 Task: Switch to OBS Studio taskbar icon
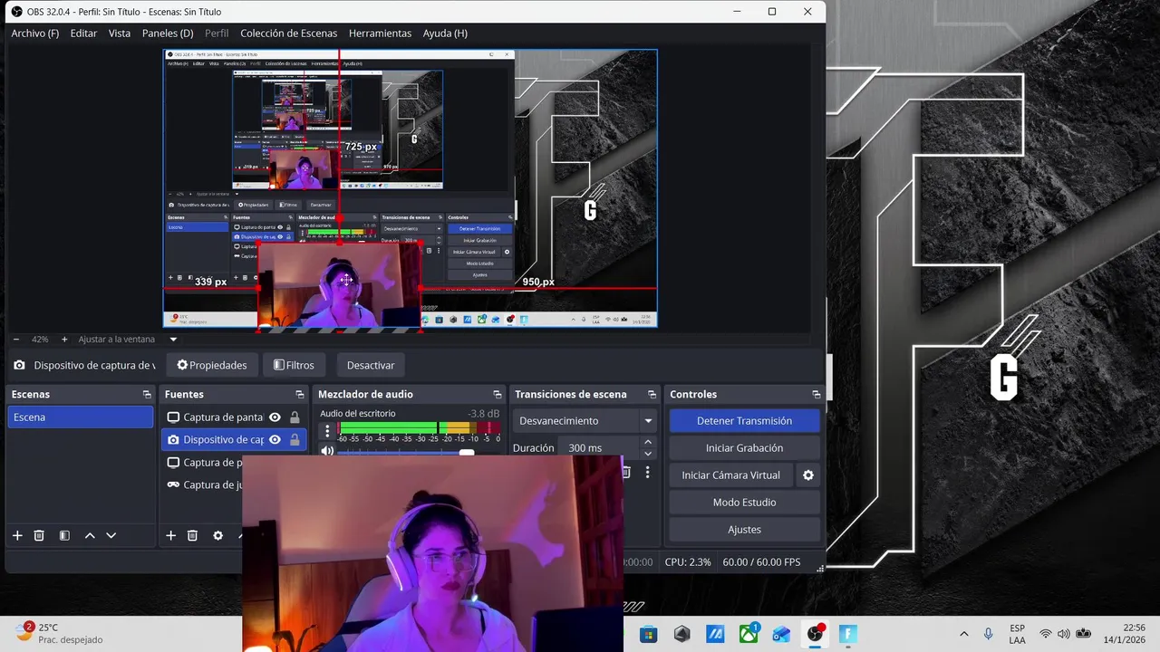[815, 634]
